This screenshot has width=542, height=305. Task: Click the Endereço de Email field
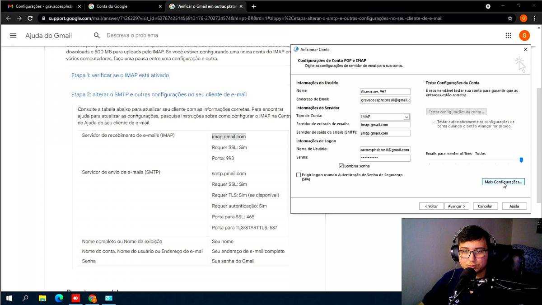pos(385,100)
